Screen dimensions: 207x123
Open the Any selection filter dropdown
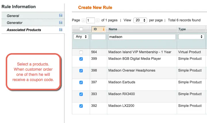pos(81,37)
